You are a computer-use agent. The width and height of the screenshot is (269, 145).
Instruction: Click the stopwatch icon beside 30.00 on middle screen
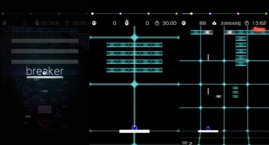pyautogui.click(x=157, y=23)
